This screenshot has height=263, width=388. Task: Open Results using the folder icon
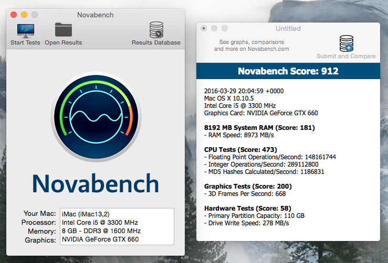[63, 30]
